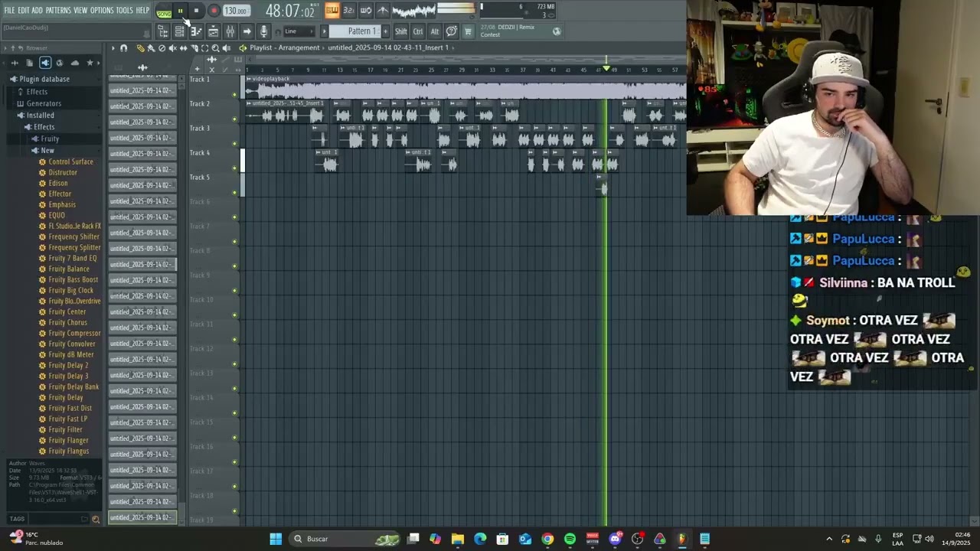980x551 pixels.
Task: Click the browser search magnifier icon
Action: (x=96, y=519)
